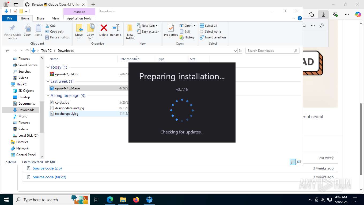Click This PC in the address breadcrumb

pyautogui.click(x=46, y=51)
